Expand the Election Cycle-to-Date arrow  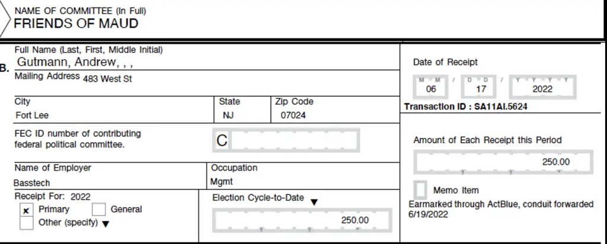point(314,202)
